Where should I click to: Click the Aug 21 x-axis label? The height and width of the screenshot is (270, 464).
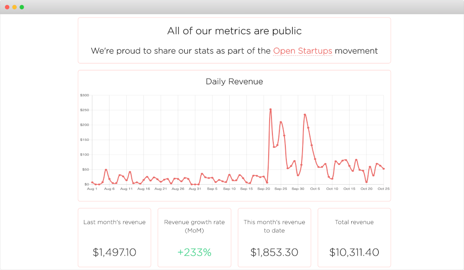pyautogui.click(x=161, y=189)
